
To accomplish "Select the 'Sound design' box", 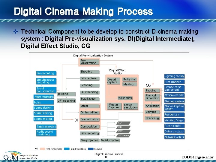I will tap(44, 108).
